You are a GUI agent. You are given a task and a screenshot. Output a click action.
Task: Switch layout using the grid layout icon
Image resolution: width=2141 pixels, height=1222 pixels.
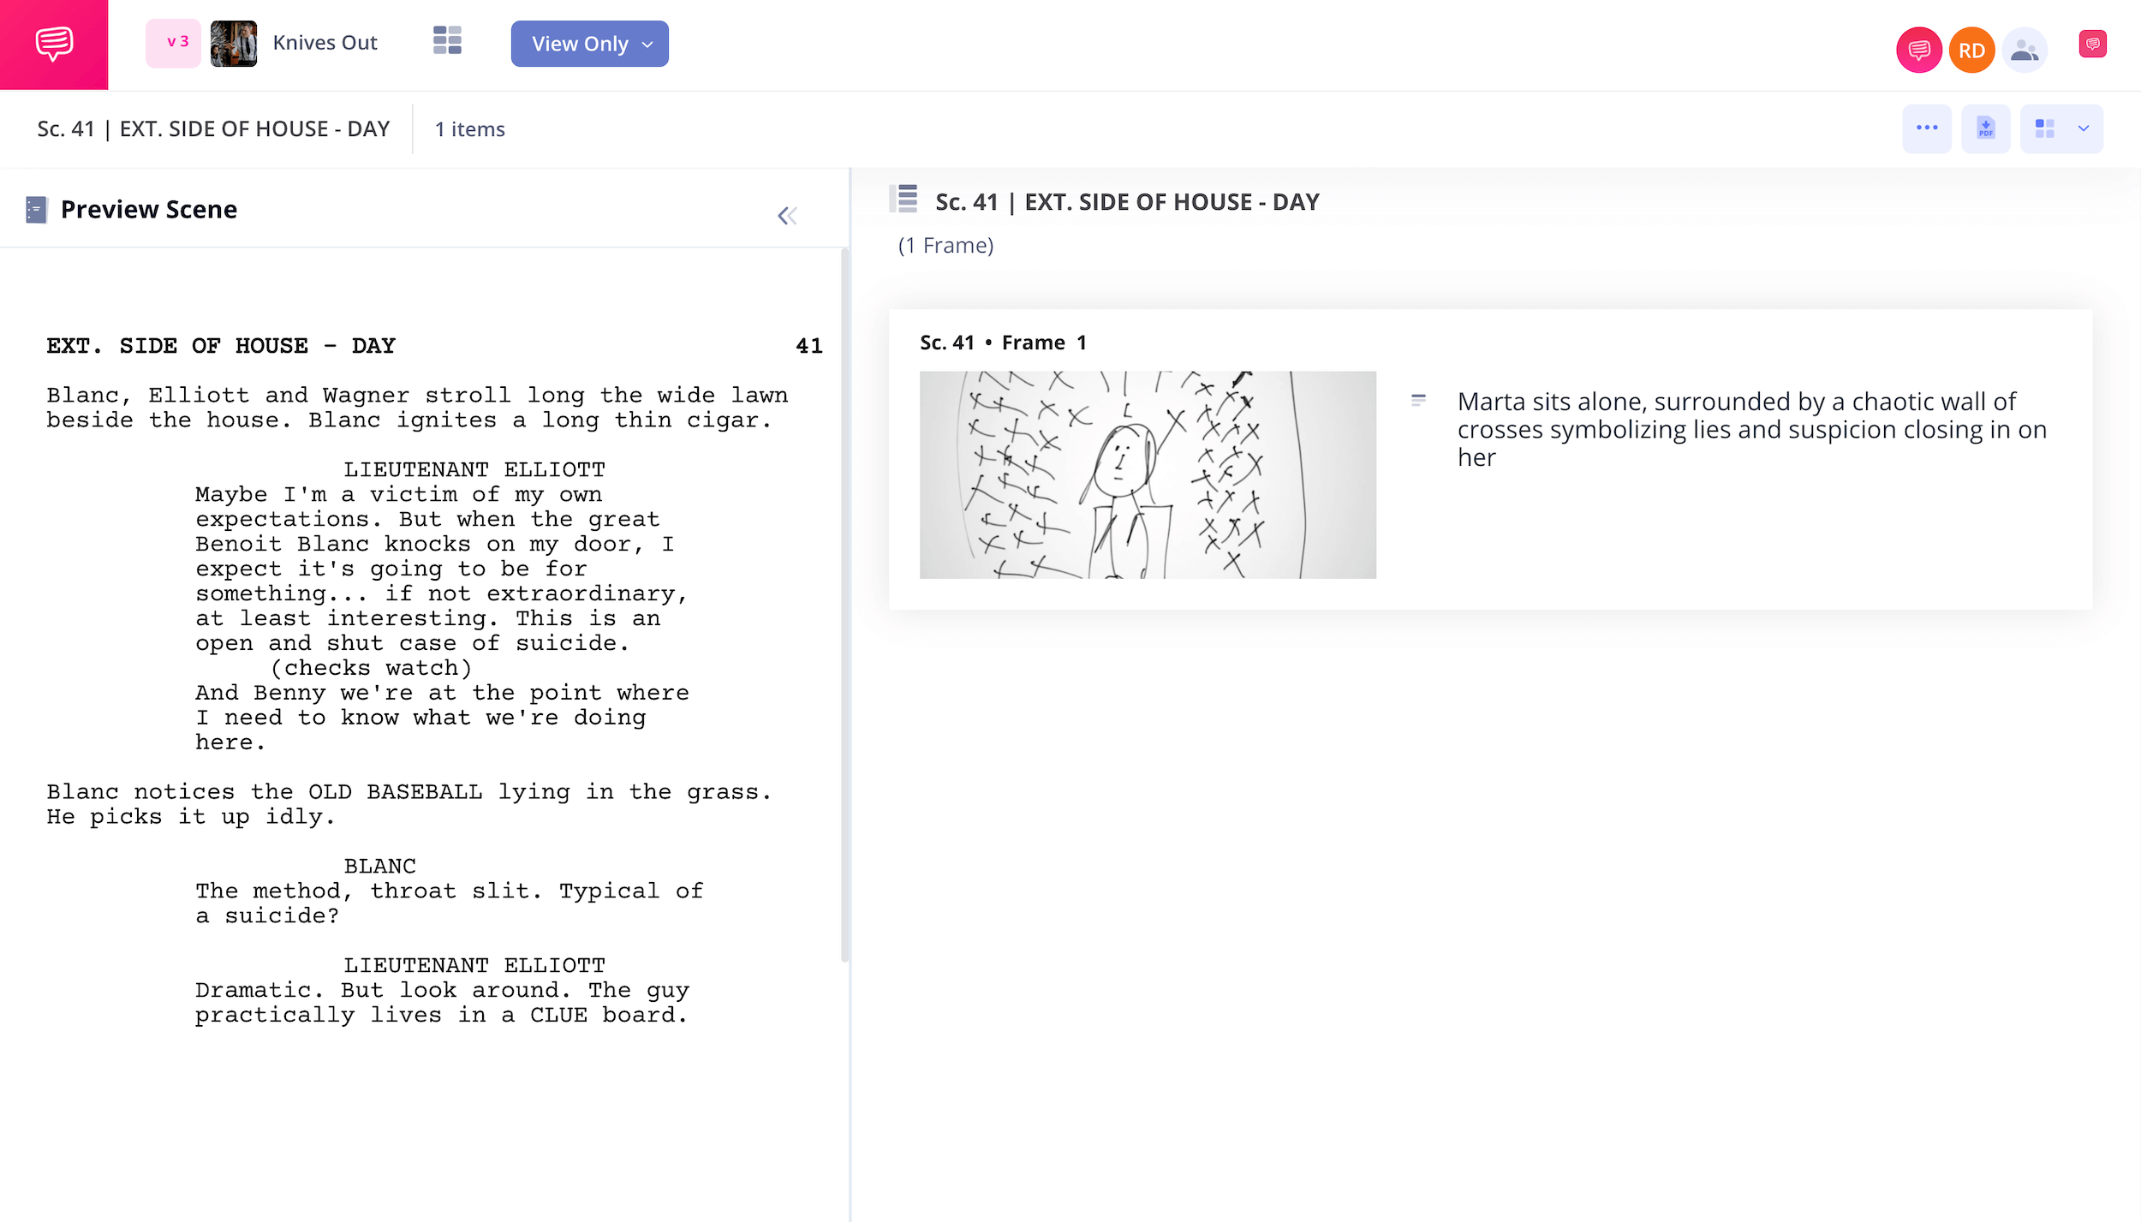click(2045, 128)
